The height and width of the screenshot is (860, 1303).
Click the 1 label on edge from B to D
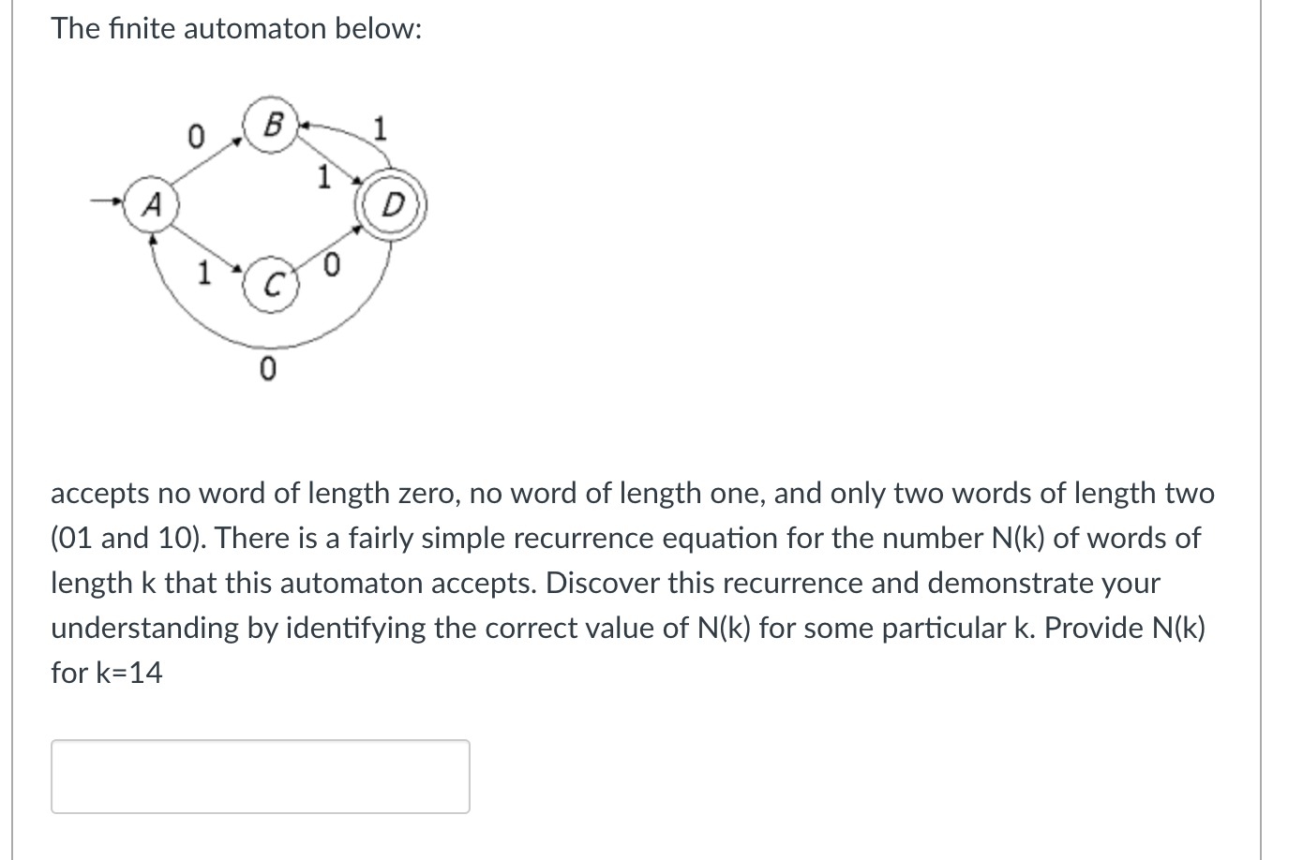tap(322, 176)
